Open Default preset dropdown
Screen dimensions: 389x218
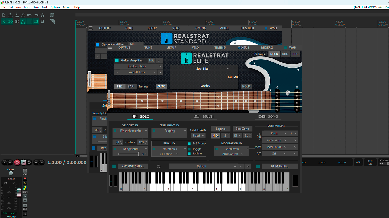pos(203,167)
